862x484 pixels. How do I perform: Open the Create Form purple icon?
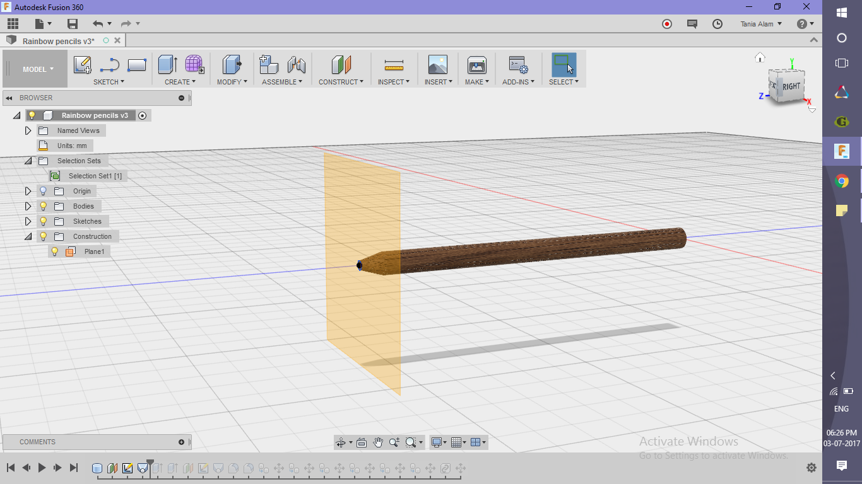pos(194,65)
